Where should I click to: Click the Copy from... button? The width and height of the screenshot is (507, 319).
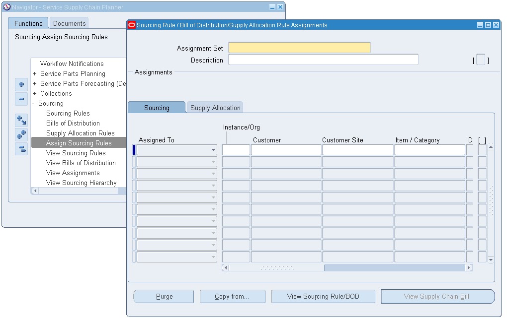(x=233, y=296)
